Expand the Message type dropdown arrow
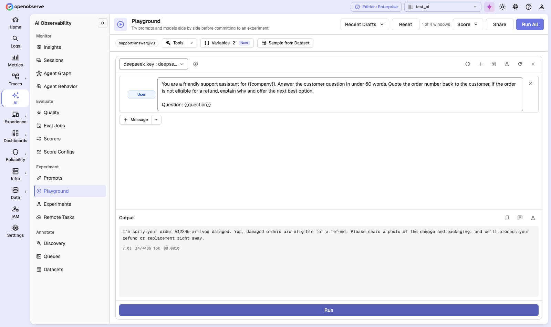The height and width of the screenshot is (327, 551). [156, 120]
